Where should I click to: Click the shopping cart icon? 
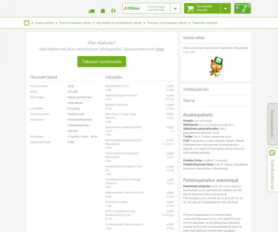(x=190, y=9)
